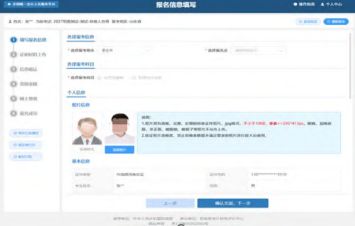Tick the second exam subject checkbox

point(133,78)
